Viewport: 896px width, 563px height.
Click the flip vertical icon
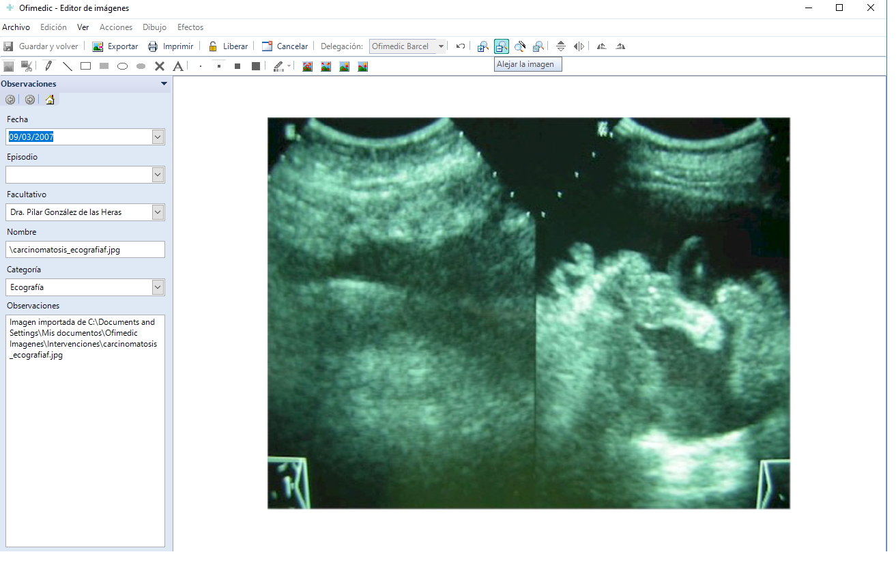coord(560,46)
